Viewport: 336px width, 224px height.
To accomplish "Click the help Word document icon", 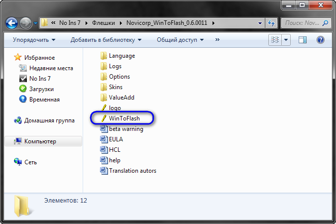I will tap(104, 160).
